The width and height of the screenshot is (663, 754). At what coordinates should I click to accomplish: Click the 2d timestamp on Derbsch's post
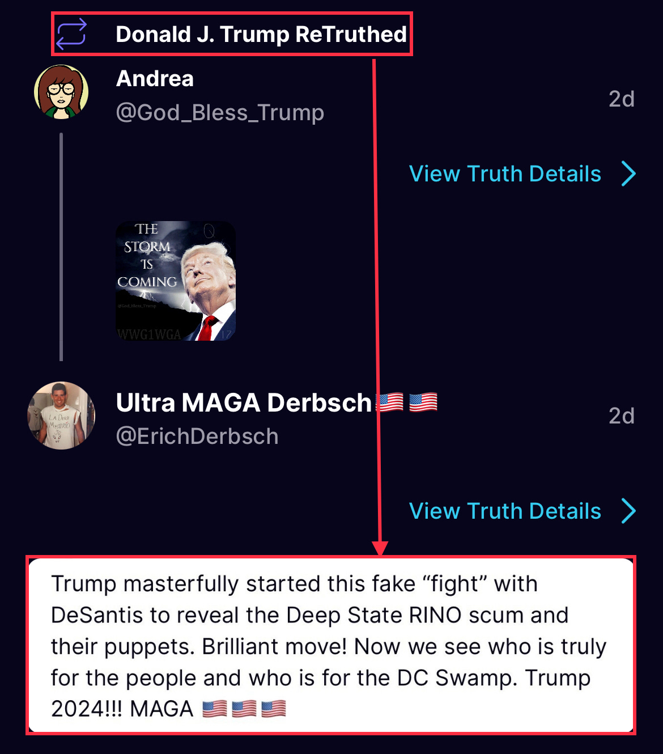coord(621,416)
